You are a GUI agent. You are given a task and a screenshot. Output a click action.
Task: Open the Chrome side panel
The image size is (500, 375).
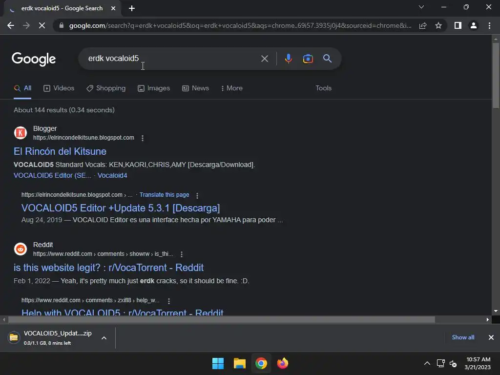pos(458,25)
